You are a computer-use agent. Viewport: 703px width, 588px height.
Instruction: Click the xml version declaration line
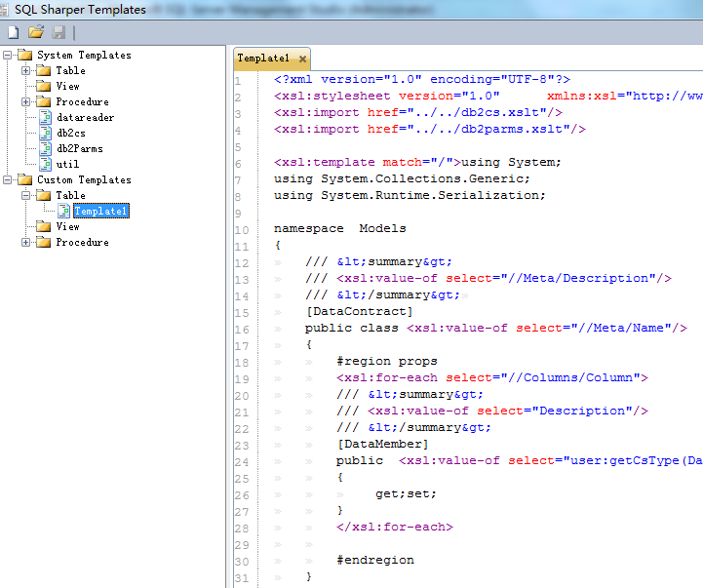click(422, 79)
